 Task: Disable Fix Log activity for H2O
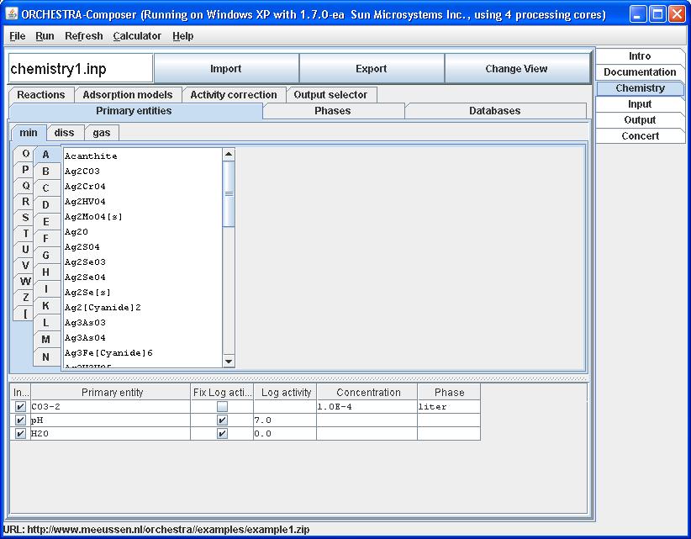click(223, 433)
